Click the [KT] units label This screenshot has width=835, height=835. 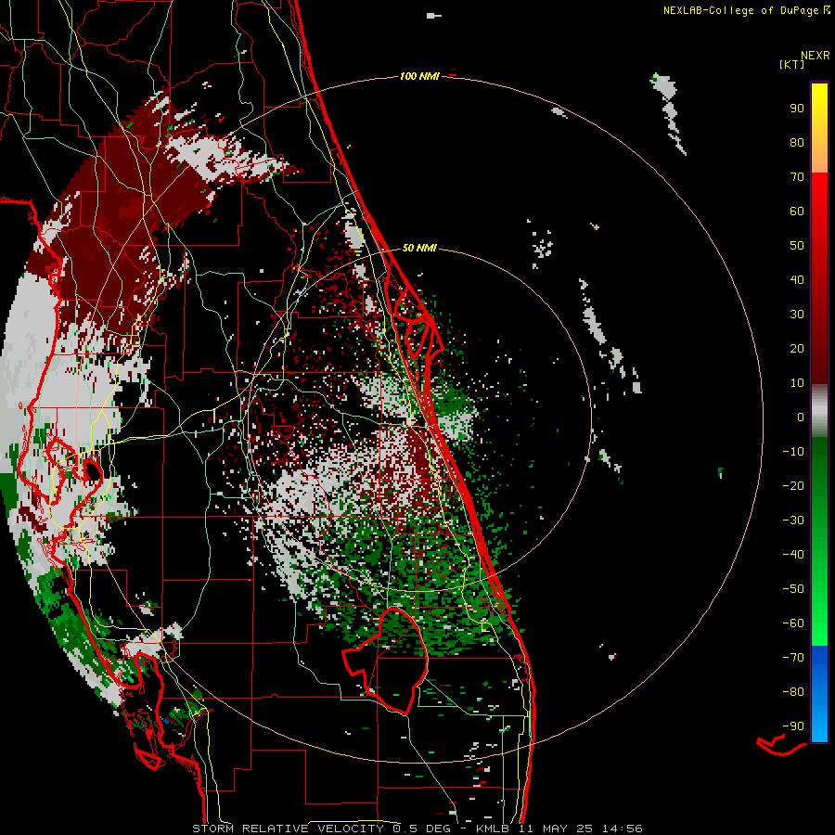(x=792, y=64)
